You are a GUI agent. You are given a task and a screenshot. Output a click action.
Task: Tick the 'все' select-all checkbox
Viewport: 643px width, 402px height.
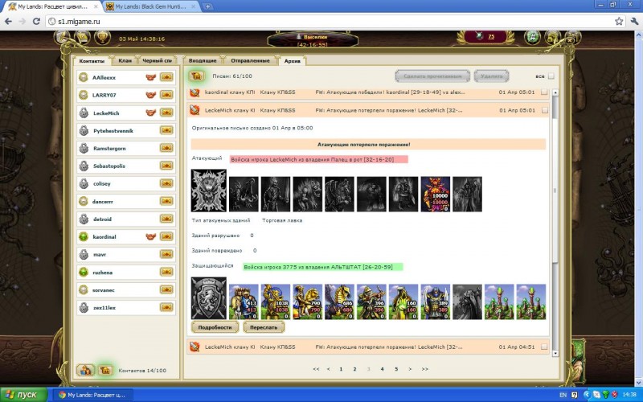[551, 76]
